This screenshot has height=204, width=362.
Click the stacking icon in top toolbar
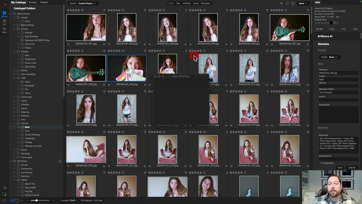[287, 3]
